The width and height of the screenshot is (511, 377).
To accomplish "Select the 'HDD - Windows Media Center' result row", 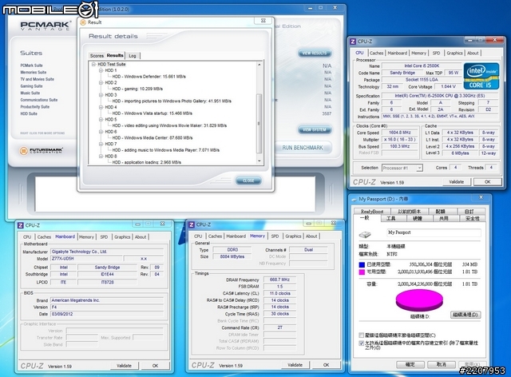I will 153,138.
